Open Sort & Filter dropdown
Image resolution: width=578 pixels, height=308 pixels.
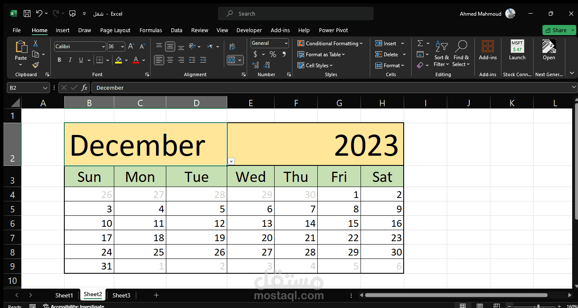[441, 53]
